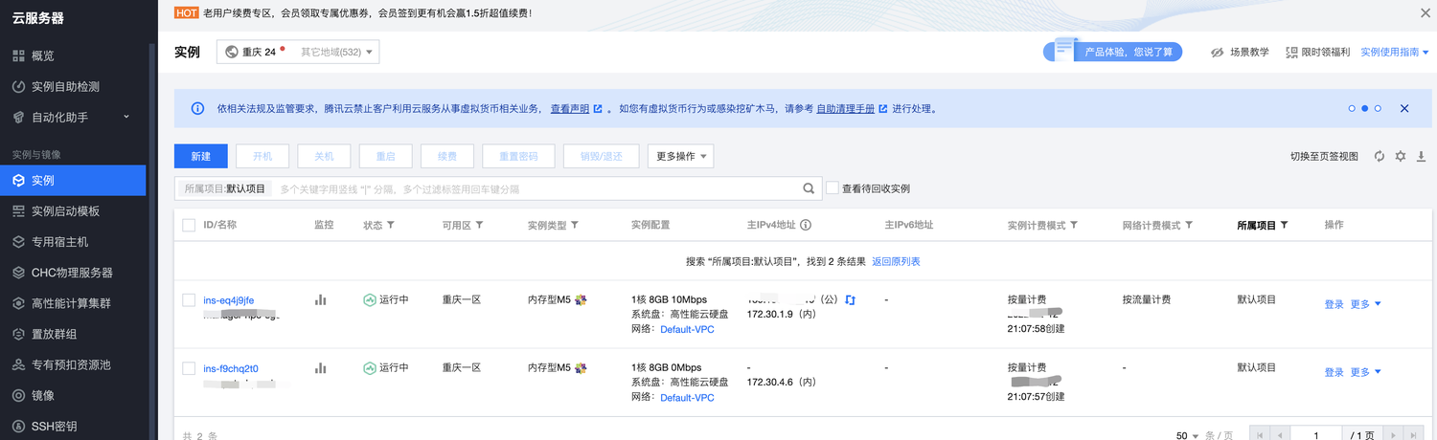Viewport: 1437px width, 440px height.
Task: Click the 重启 button
Action: click(385, 156)
